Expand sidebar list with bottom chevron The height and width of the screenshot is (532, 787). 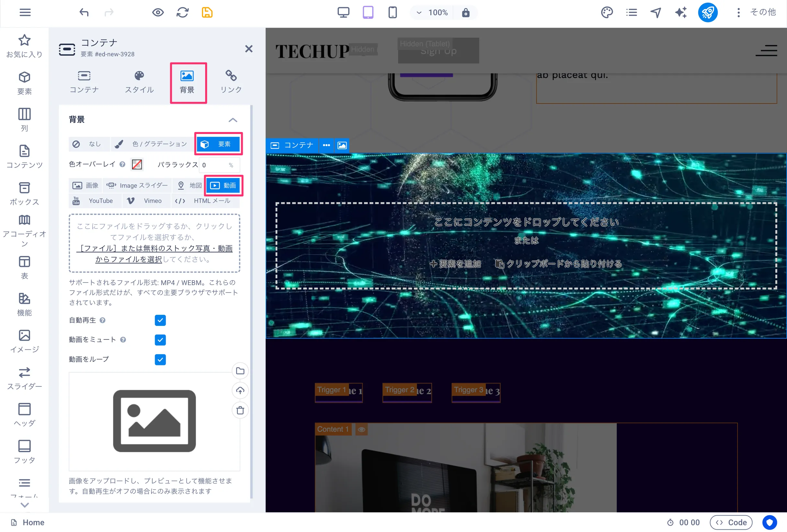tap(24, 505)
